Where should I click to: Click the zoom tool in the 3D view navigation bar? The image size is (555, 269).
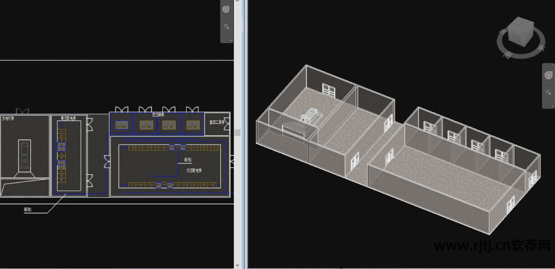click(x=549, y=92)
